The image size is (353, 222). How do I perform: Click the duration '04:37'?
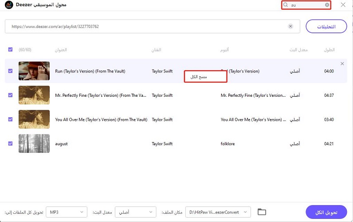pyautogui.click(x=329, y=95)
